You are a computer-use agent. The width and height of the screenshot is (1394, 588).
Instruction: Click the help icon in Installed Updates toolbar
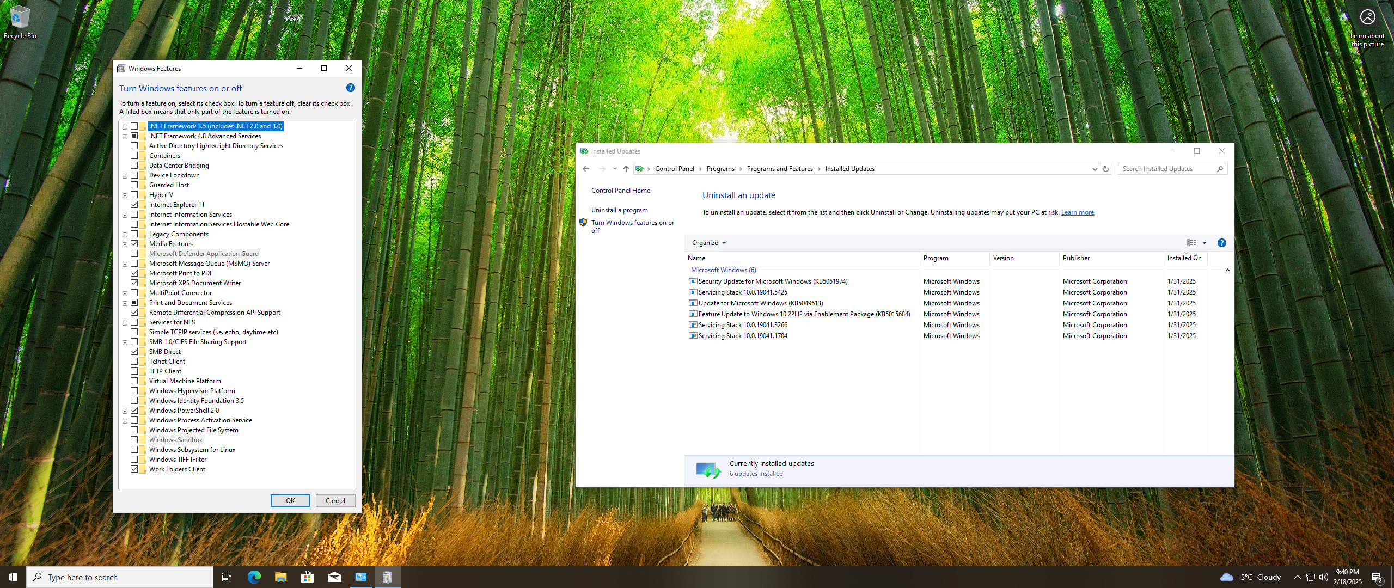1221,243
